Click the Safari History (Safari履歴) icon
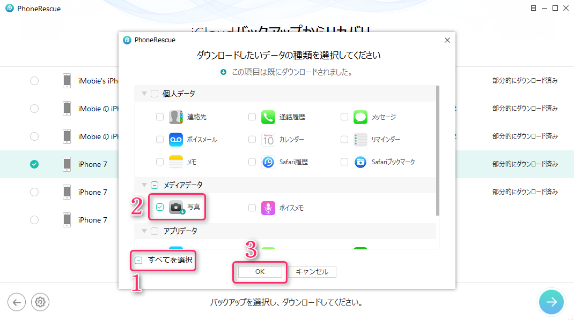 (268, 162)
